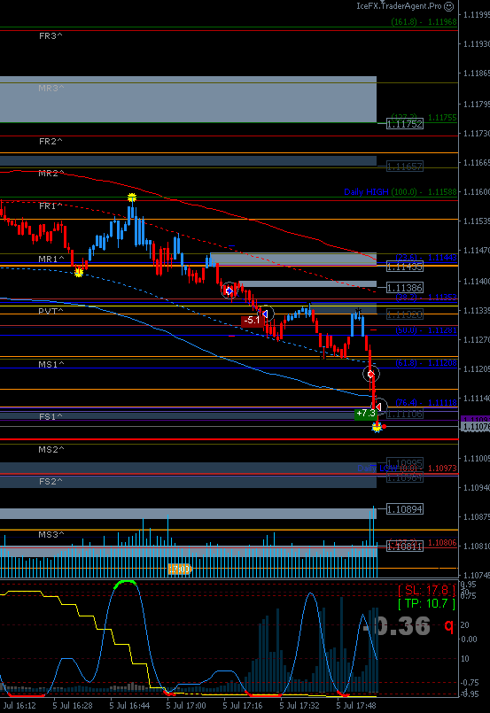Select the (50.0) 1.11281 Fibonacci label

pyautogui.click(x=426, y=330)
